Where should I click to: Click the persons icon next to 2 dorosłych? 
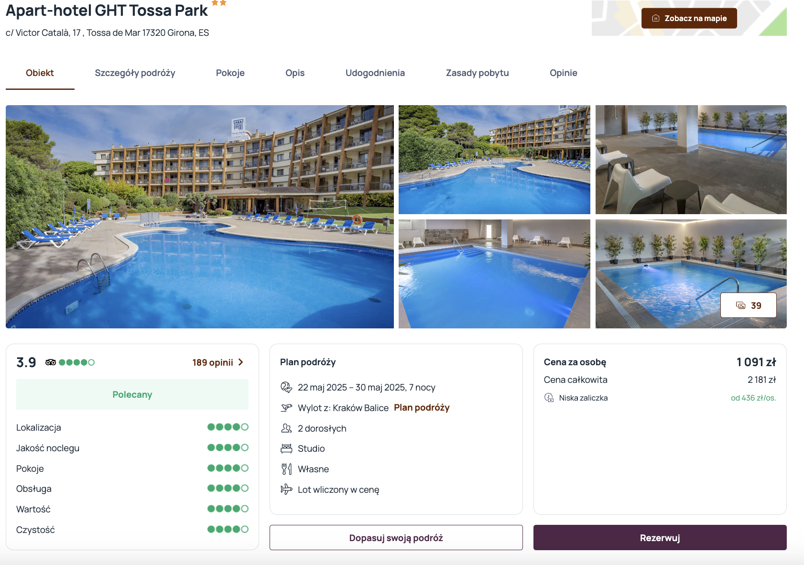286,428
